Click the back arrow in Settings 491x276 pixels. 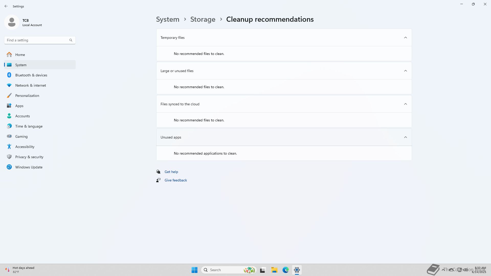tap(6, 6)
